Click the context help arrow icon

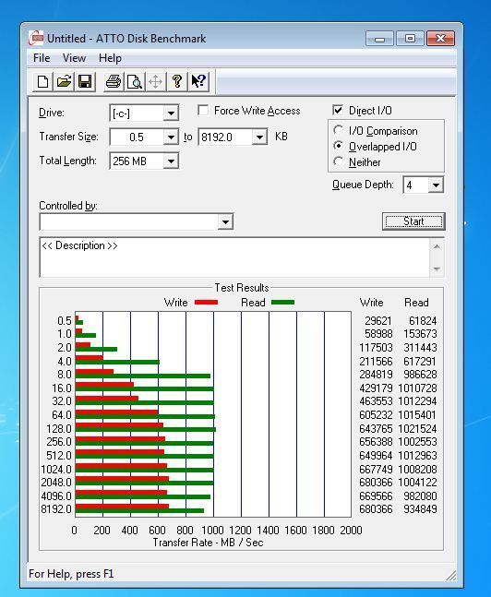198,81
